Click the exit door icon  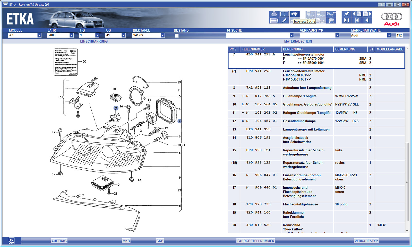tap(347, 20)
